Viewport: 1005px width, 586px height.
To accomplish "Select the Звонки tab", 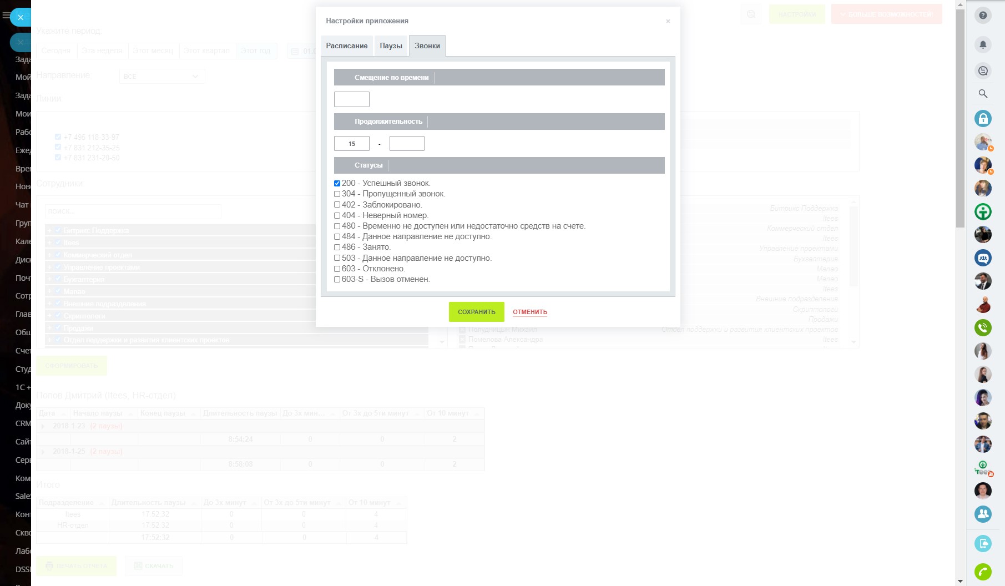I will [427, 46].
